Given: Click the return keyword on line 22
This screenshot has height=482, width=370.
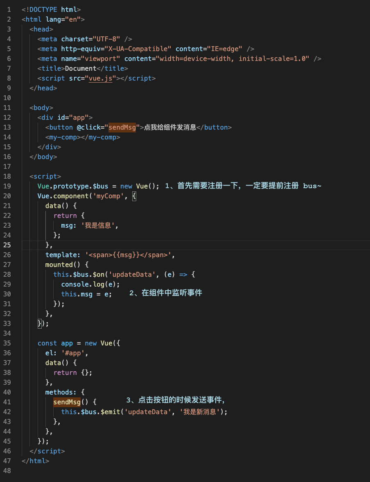Looking at the screenshot, I should click(65, 216).
